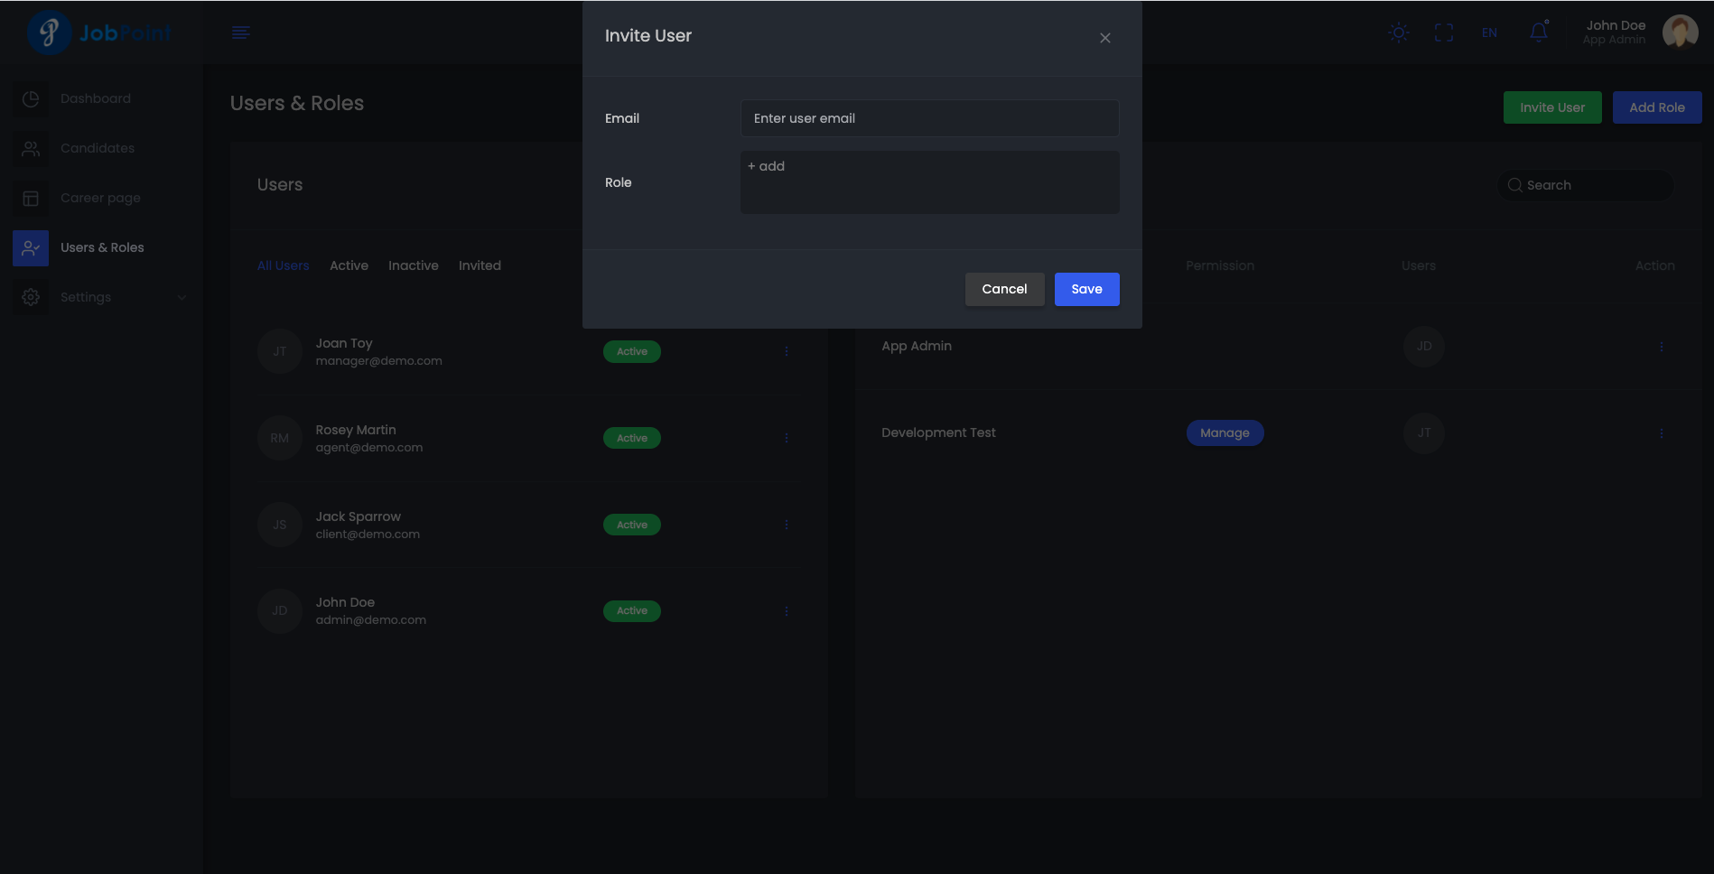Open the Dashboard sidebar icon
This screenshot has width=1714, height=874.
pos(31,98)
